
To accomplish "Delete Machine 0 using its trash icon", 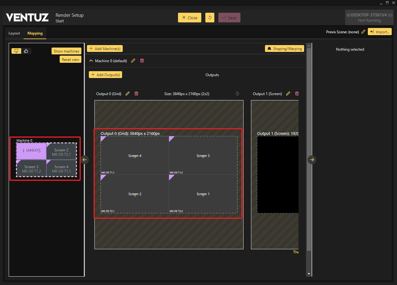I will [x=142, y=61].
